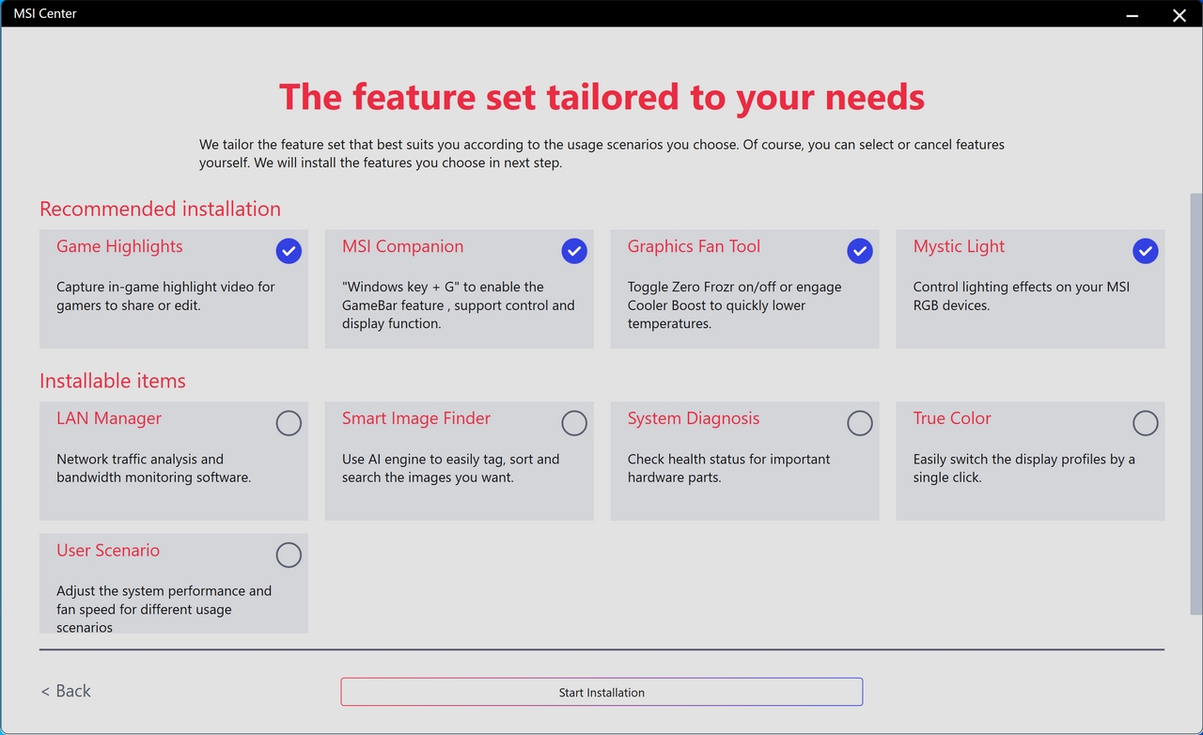Click the Smart Image Finder title

click(416, 418)
